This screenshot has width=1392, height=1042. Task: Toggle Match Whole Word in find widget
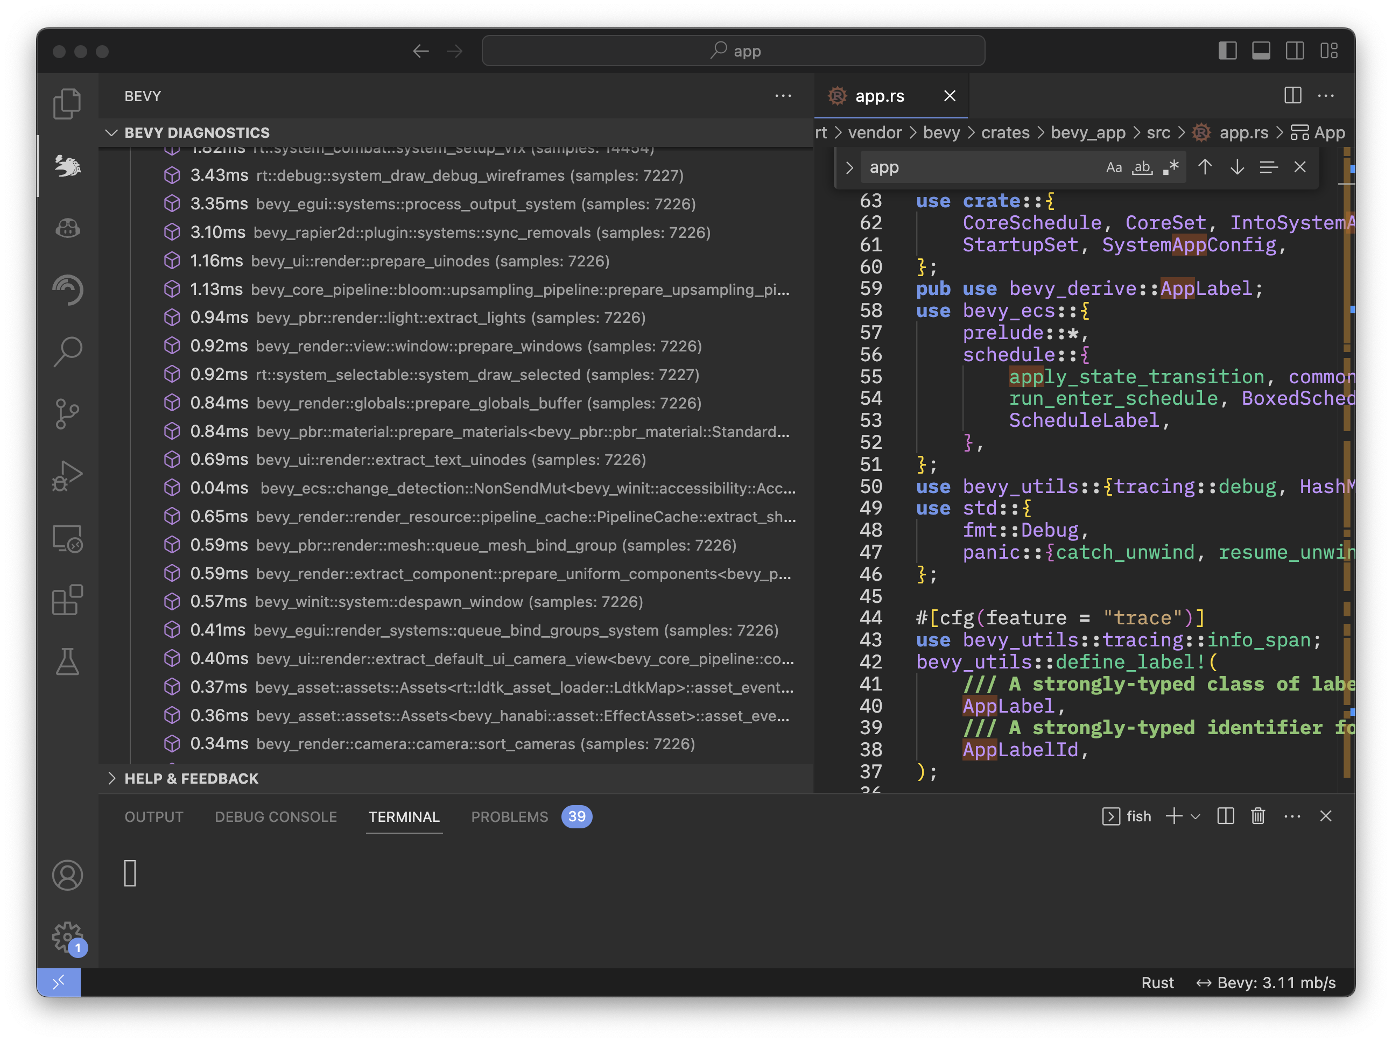[1142, 167]
